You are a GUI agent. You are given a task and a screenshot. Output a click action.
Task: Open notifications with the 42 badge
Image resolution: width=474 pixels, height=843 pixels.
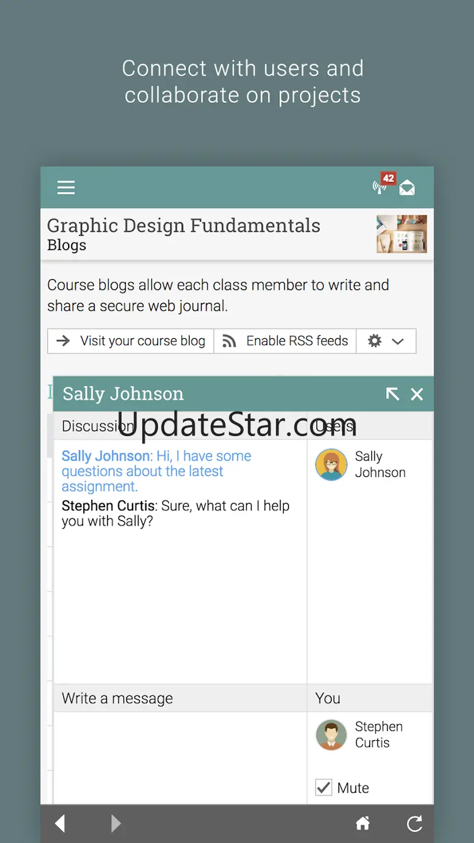point(383,184)
